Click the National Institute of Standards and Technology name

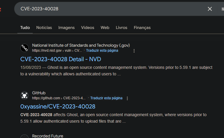point(81,45)
